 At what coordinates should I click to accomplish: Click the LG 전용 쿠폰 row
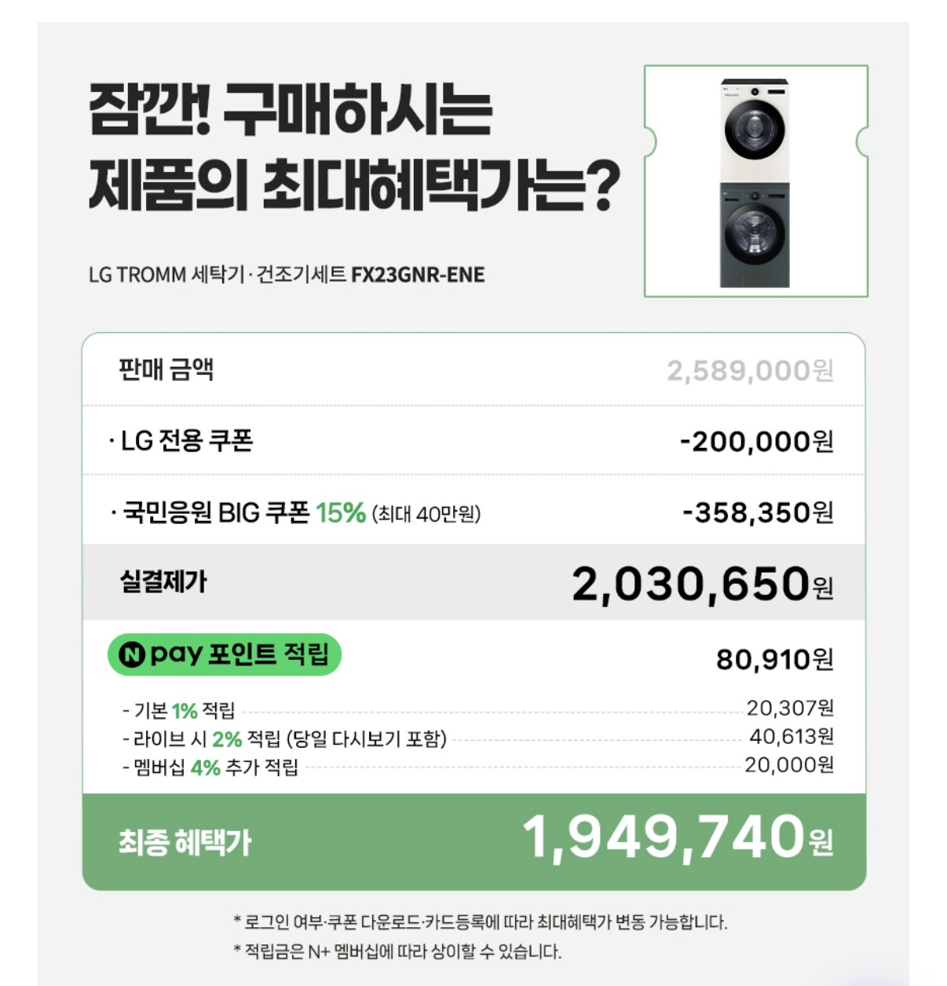click(473, 441)
